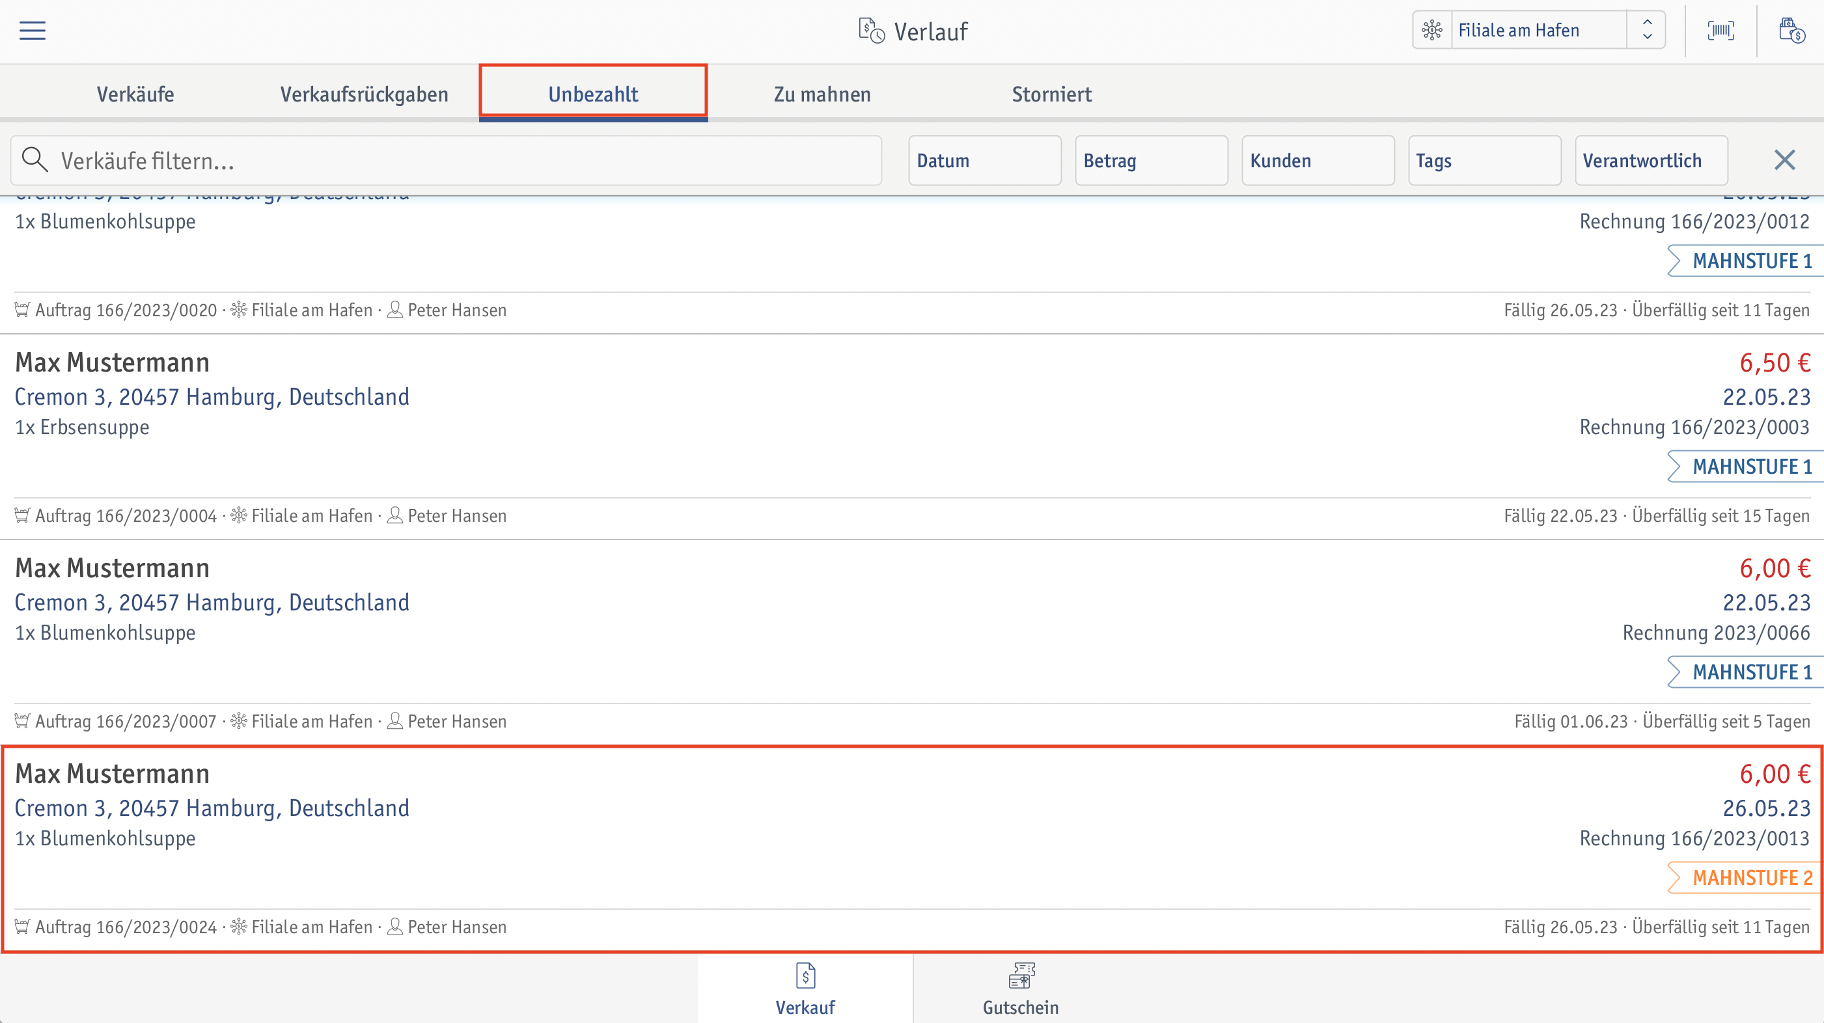
Task: Open the Verantwortlich filter
Action: 1651,161
